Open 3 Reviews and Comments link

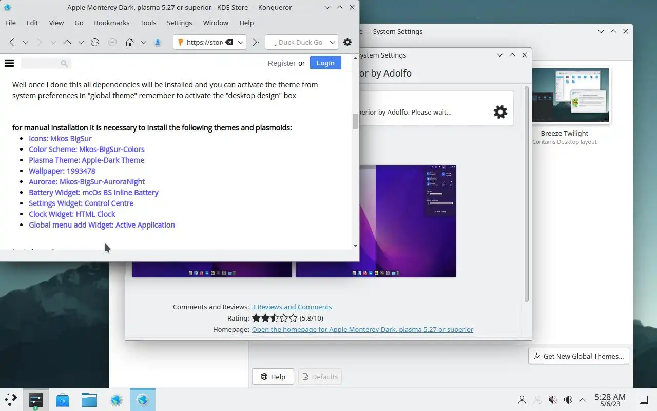(x=292, y=307)
